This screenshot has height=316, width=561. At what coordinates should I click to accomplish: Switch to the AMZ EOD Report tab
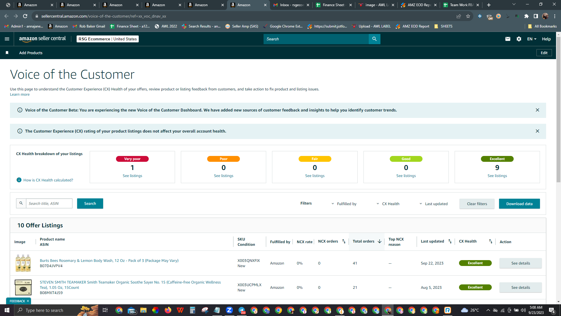[x=419, y=5]
